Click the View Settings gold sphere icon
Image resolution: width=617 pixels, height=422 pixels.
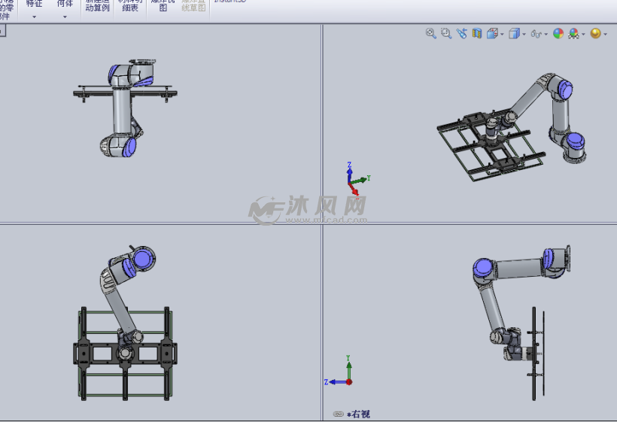tap(595, 33)
